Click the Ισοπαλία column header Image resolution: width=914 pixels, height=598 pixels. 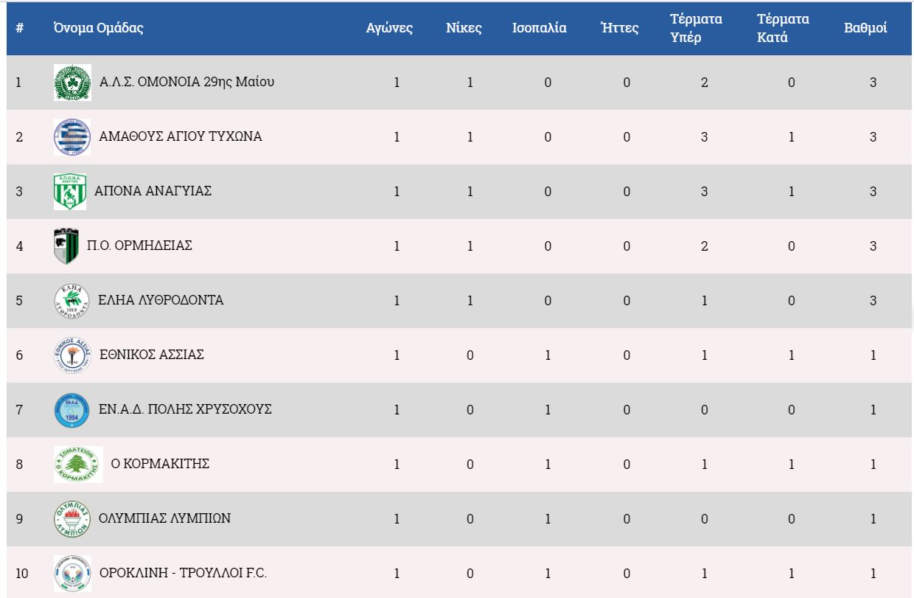[540, 29]
